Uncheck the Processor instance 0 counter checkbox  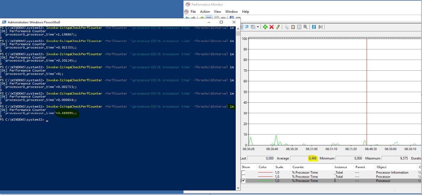tap(244, 181)
